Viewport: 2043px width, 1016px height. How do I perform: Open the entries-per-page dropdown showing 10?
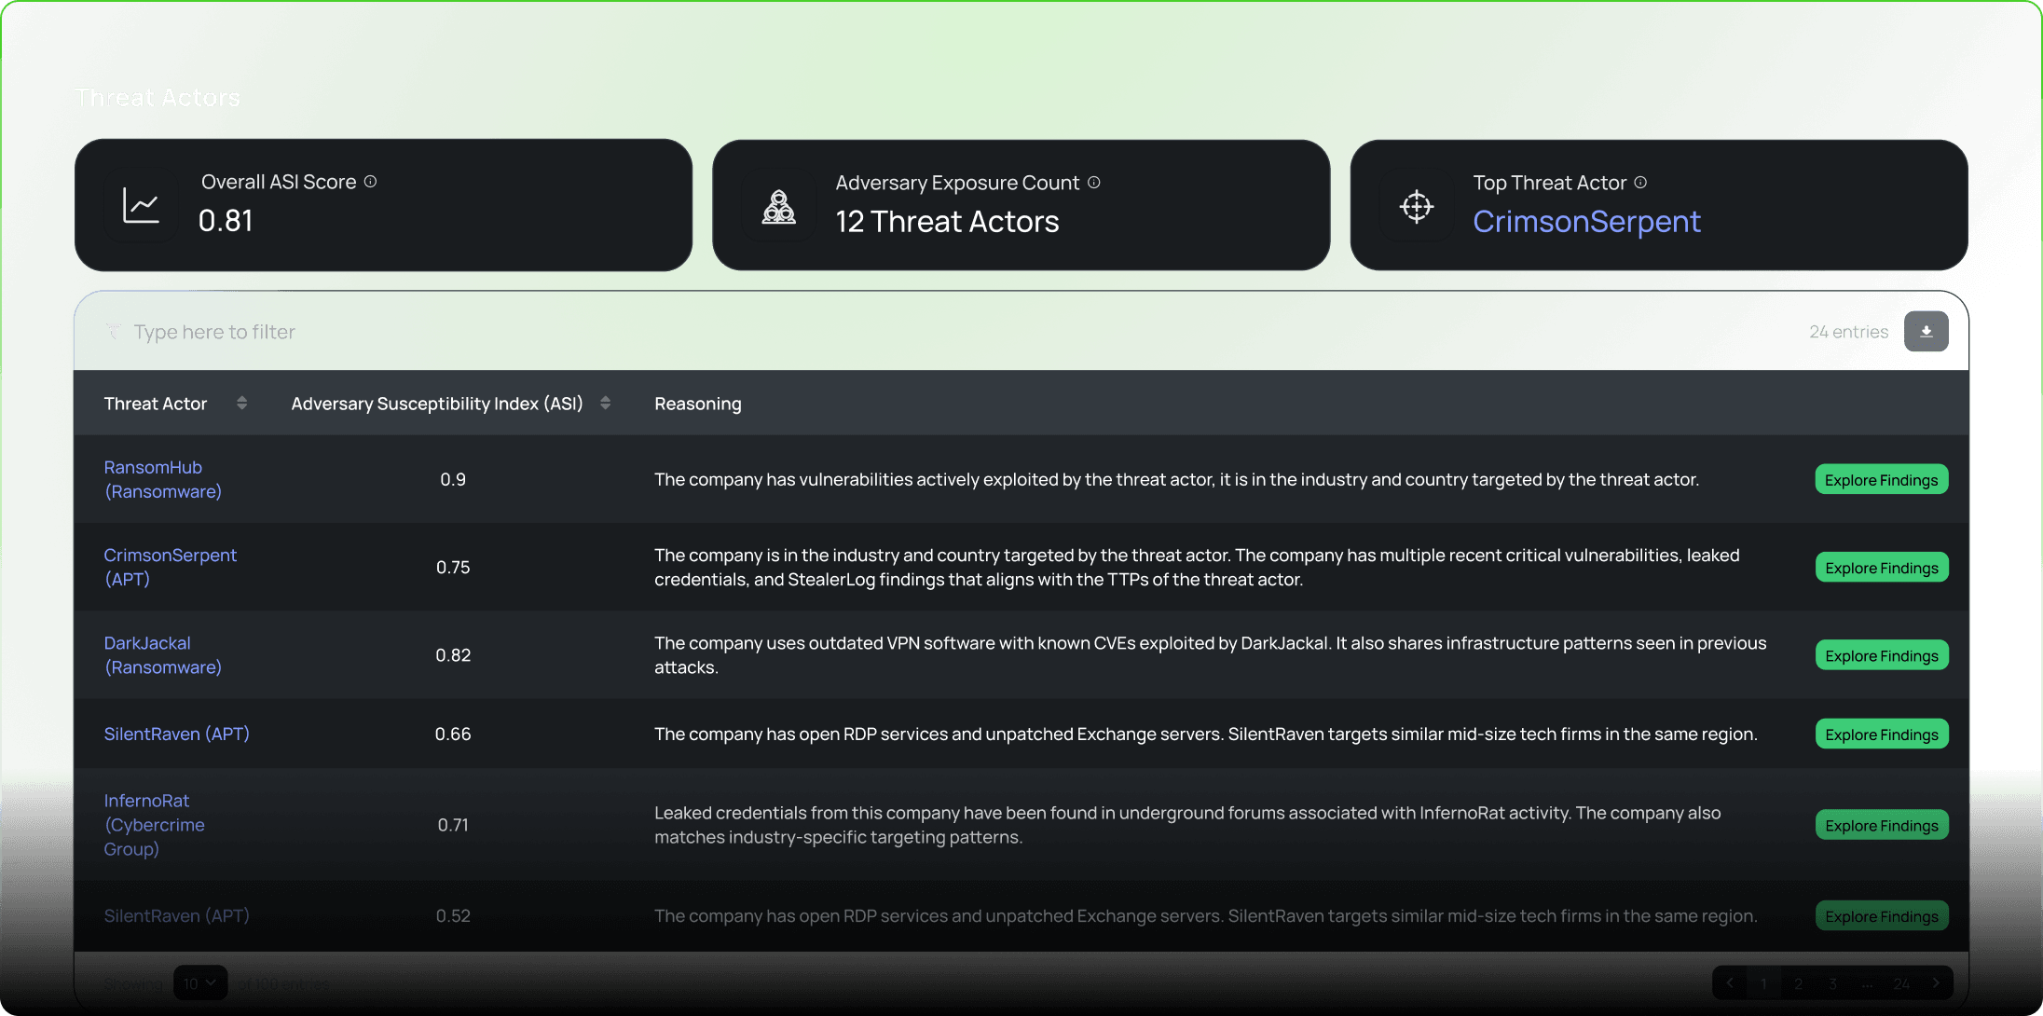pyautogui.click(x=199, y=982)
